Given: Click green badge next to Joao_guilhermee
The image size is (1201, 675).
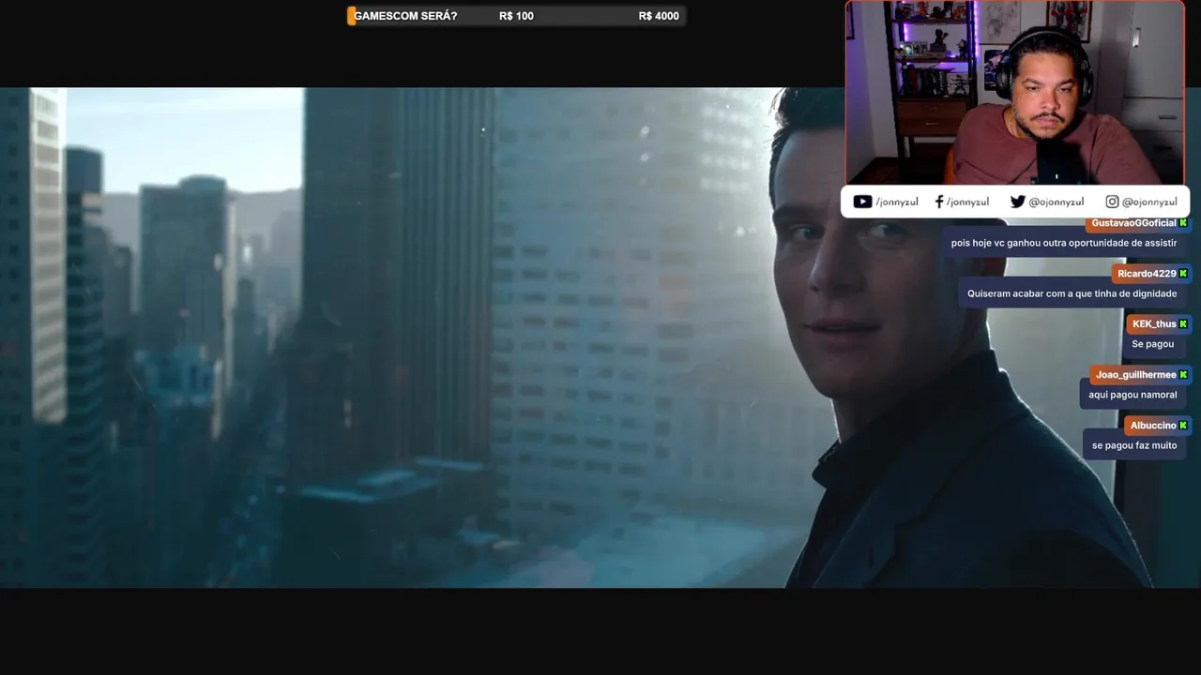Looking at the screenshot, I should (1183, 375).
